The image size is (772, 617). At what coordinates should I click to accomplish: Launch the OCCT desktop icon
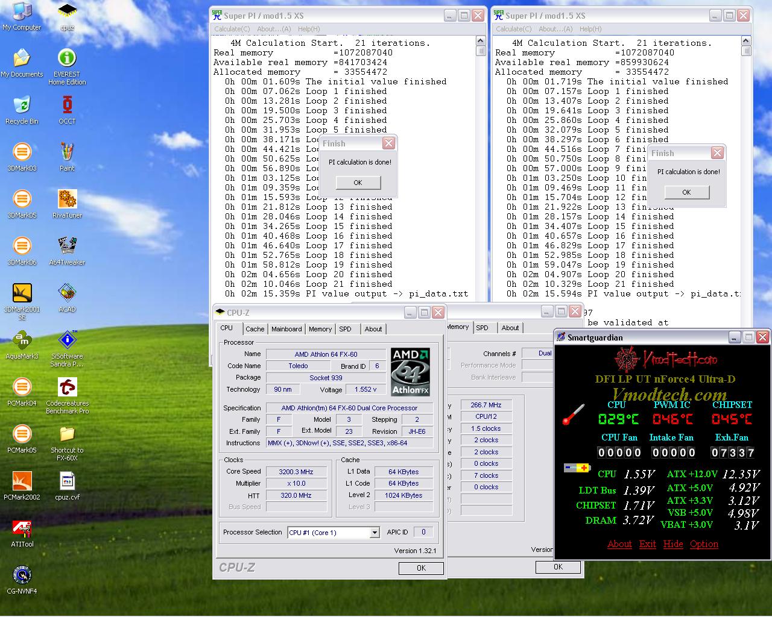[67, 110]
